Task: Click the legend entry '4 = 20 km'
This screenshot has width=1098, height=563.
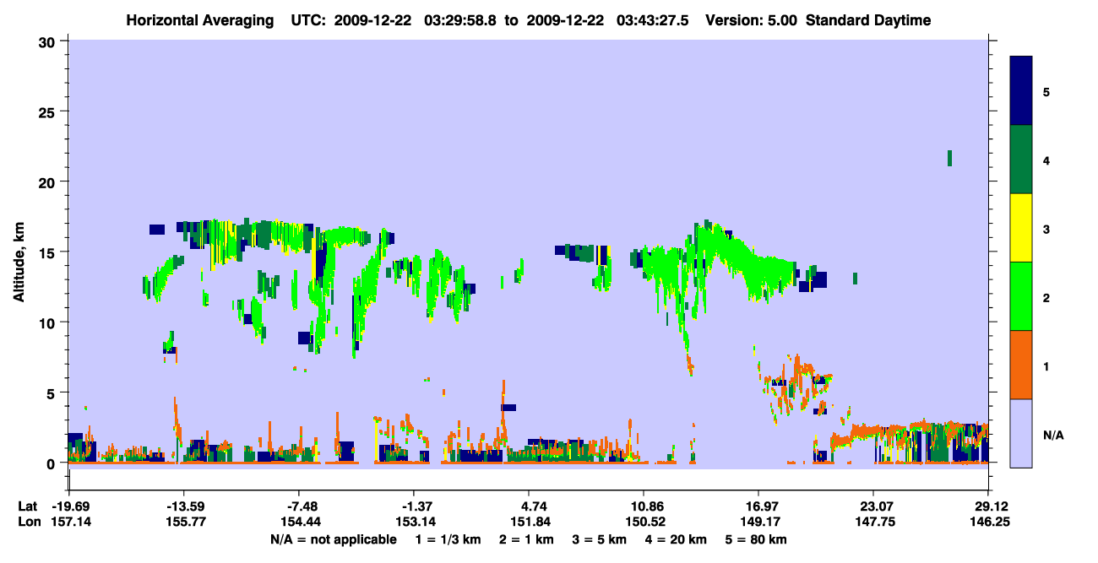Action: point(677,539)
